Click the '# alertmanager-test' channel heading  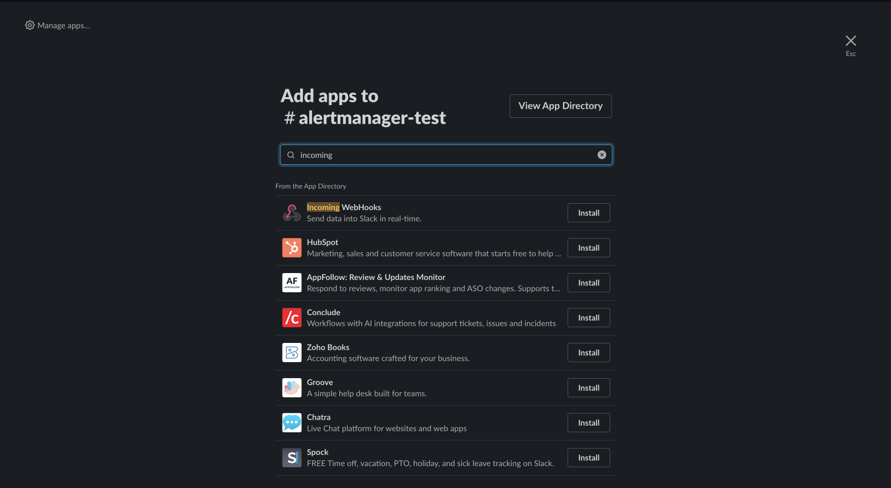click(x=365, y=118)
